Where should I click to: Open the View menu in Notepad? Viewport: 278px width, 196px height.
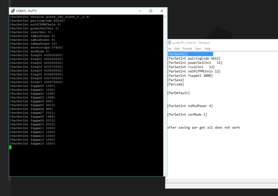(x=198, y=48)
